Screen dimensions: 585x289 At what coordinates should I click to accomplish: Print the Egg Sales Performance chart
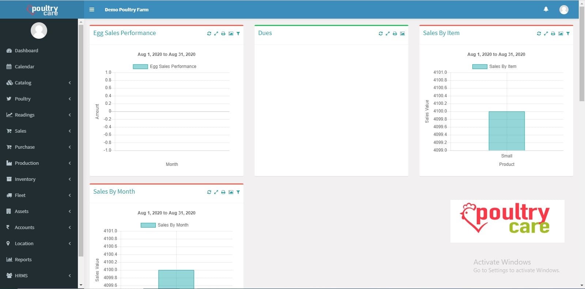[223, 34]
